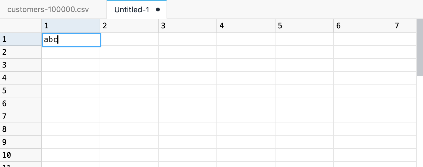Click inside the cell containing abc
423x167 pixels.
[72, 40]
